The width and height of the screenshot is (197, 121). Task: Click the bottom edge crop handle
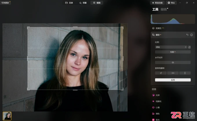click(75, 90)
